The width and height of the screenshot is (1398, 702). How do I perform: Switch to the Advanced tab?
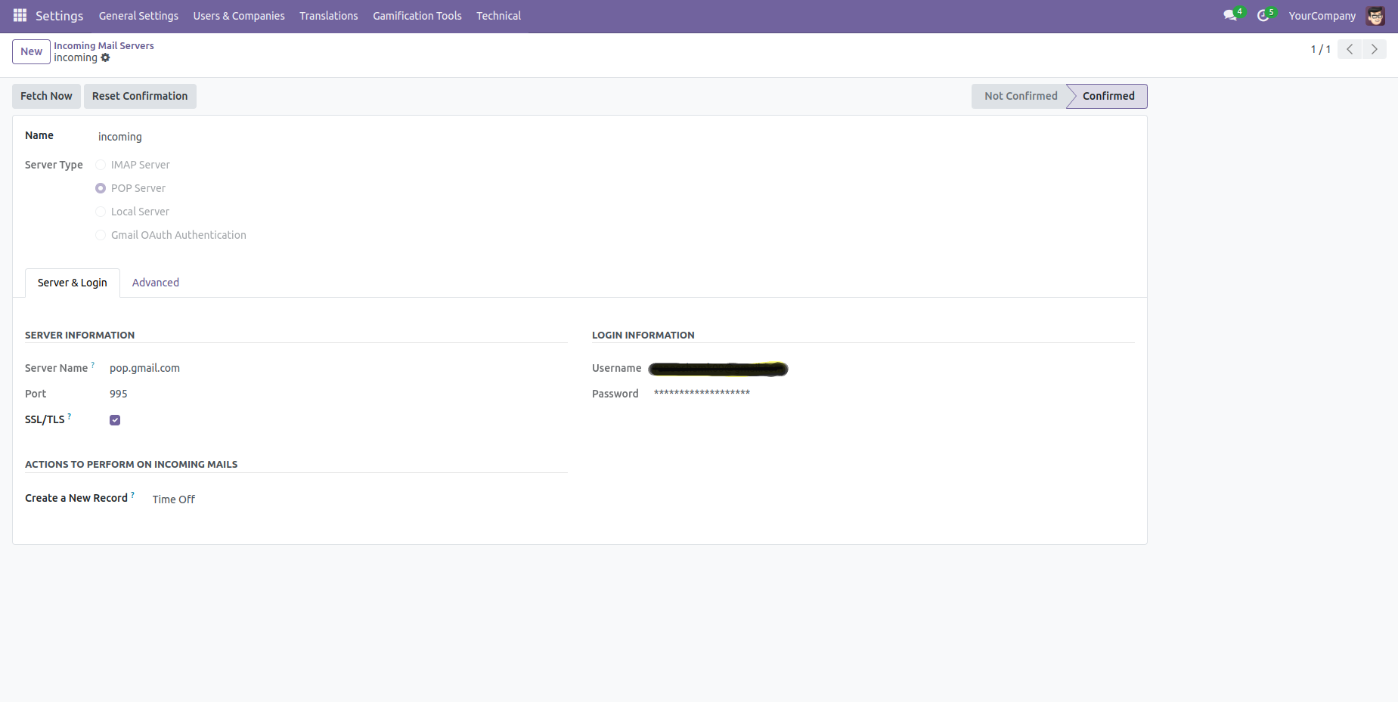coord(156,283)
